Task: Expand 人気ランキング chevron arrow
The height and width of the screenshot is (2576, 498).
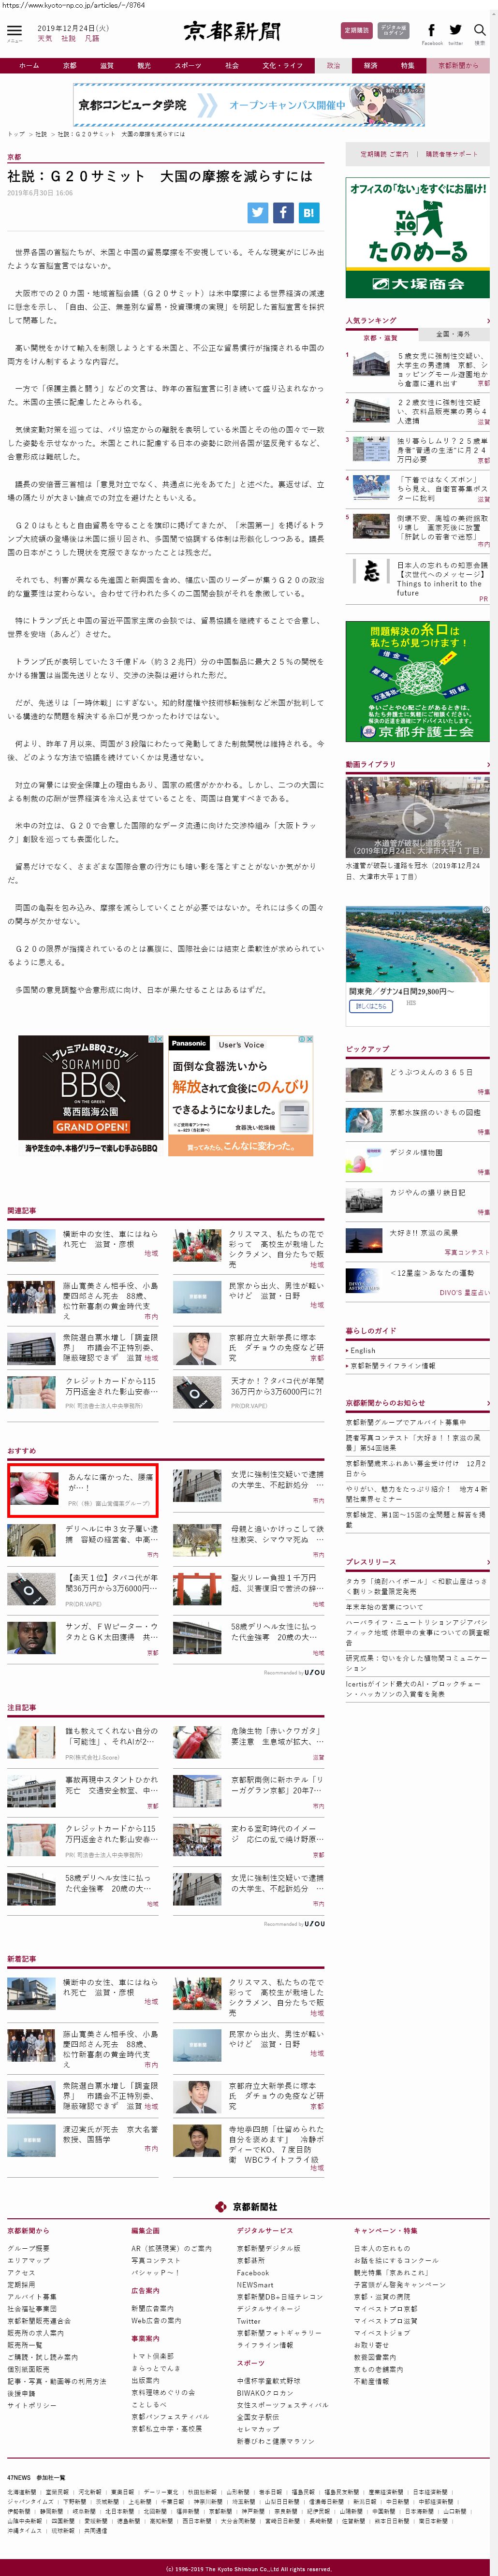Action: click(487, 321)
